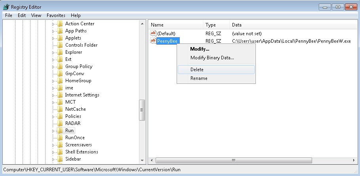Click the tree pane vertical scrollbar thumb
Viewport: 360px width, 176px height.
click(142, 110)
